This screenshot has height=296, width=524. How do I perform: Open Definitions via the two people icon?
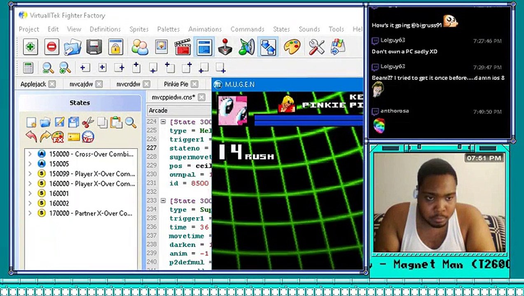click(140, 47)
